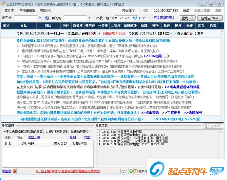
Task: Click the 证件号码 column header
Action: pos(28,144)
